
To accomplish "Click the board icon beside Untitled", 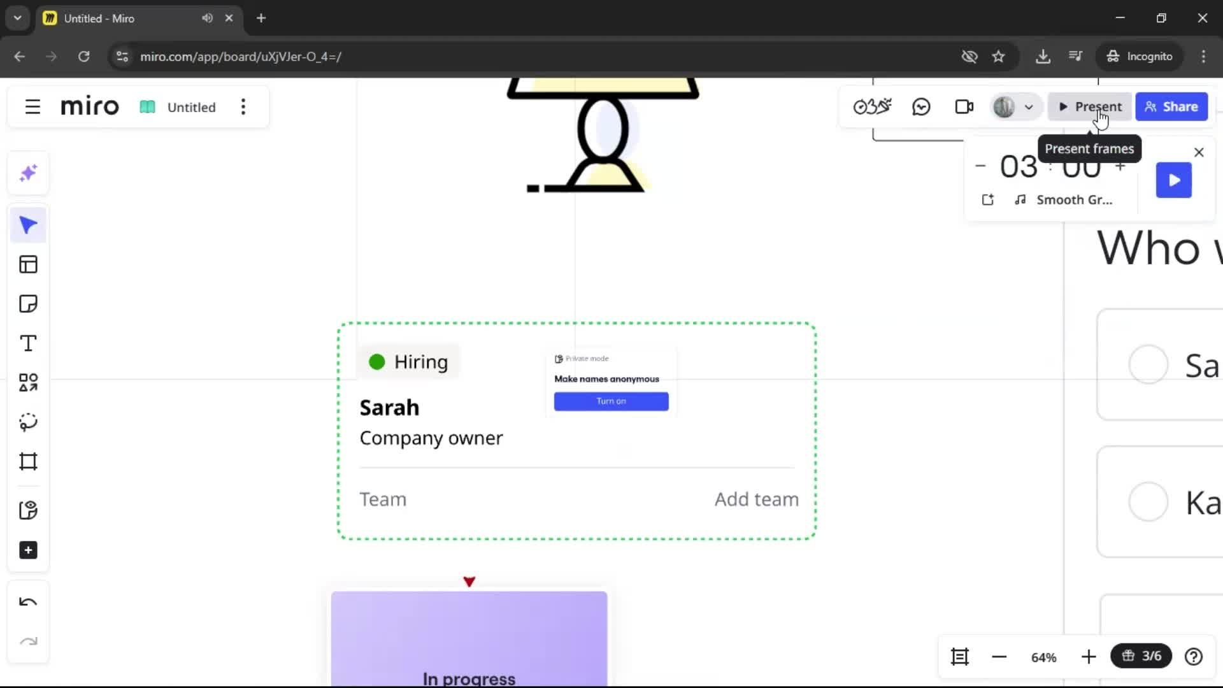I will (147, 107).
